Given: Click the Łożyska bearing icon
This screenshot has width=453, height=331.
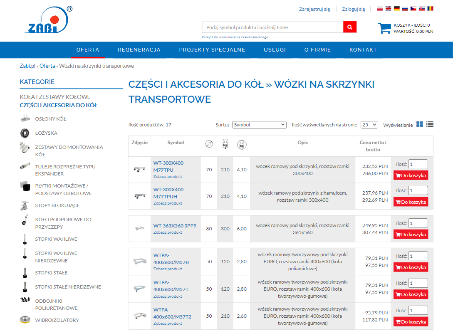Looking at the screenshot, I should (x=25, y=133).
